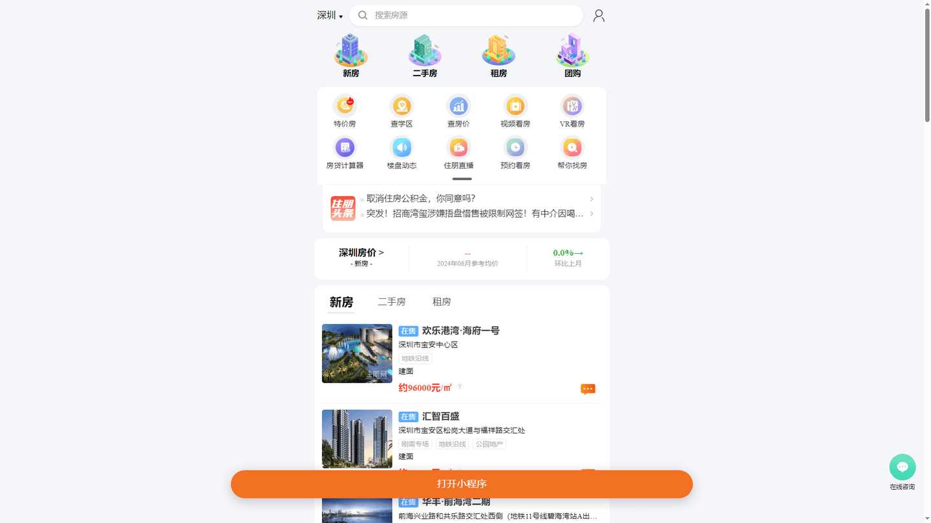Click 在售 badge on 汇智百盛
Viewport: 931px width, 523px height.
(x=409, y=417)
